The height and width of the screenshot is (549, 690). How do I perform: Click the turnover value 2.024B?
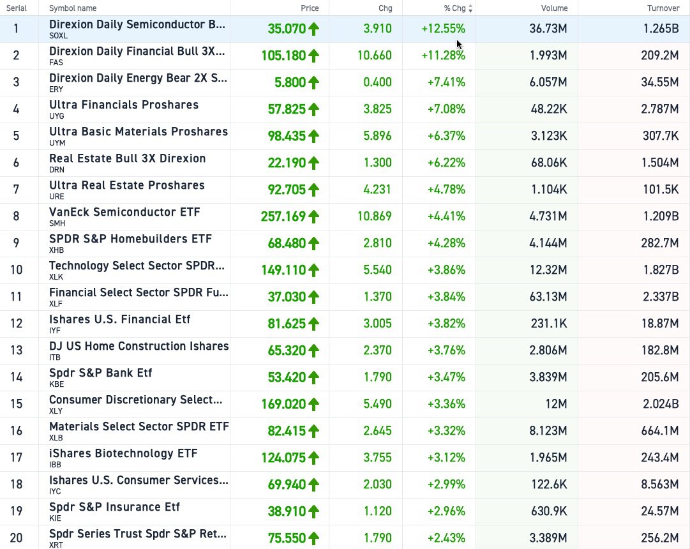click(661, 404)
